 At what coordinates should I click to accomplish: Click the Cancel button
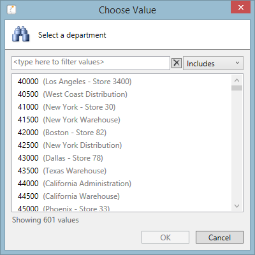point(219,237)
